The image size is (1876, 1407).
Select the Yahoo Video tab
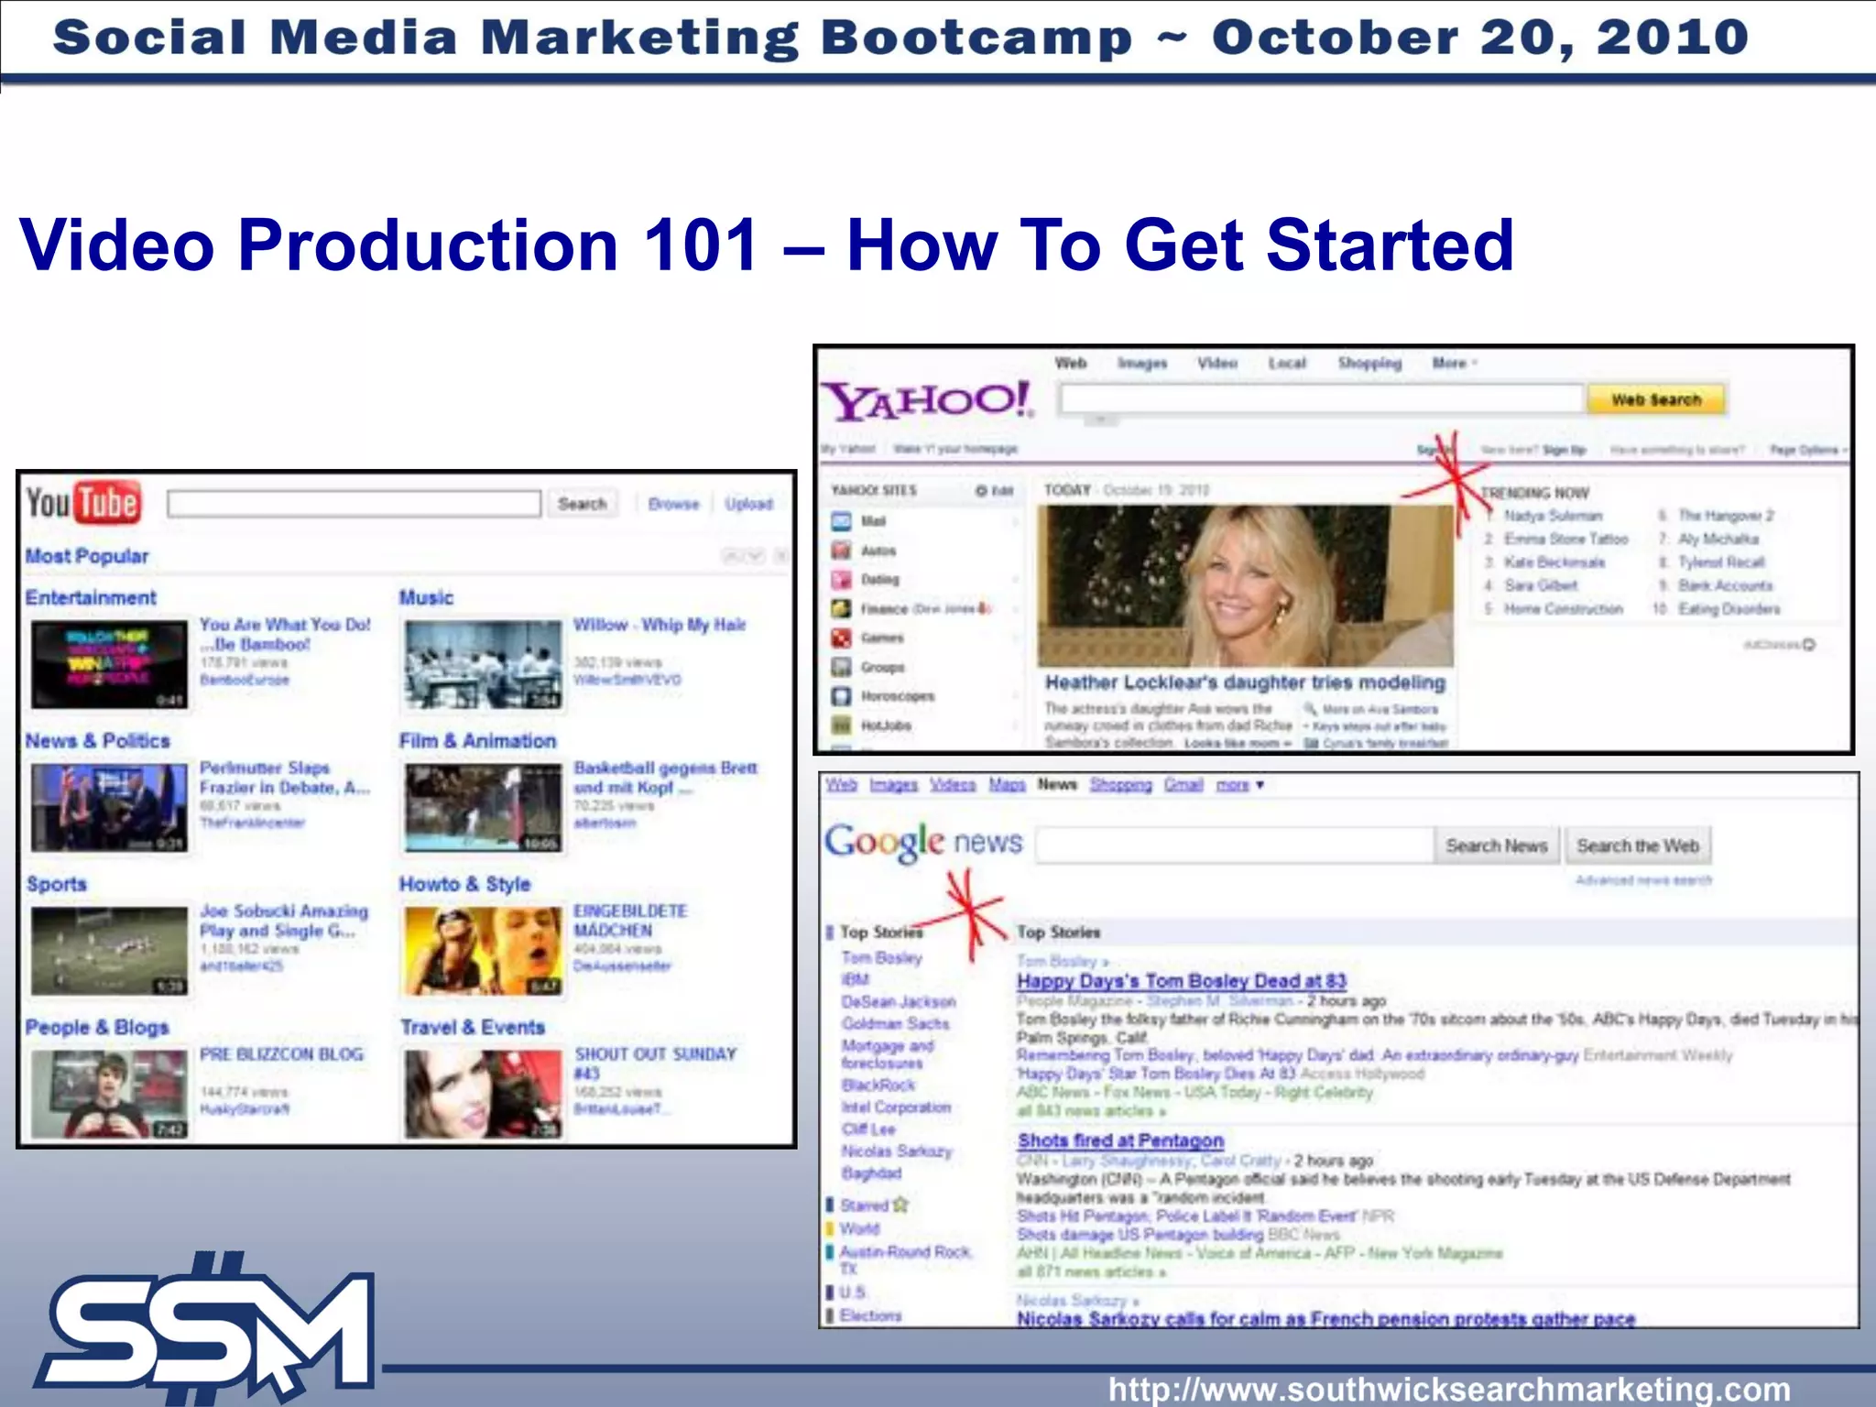[1217, 363]
